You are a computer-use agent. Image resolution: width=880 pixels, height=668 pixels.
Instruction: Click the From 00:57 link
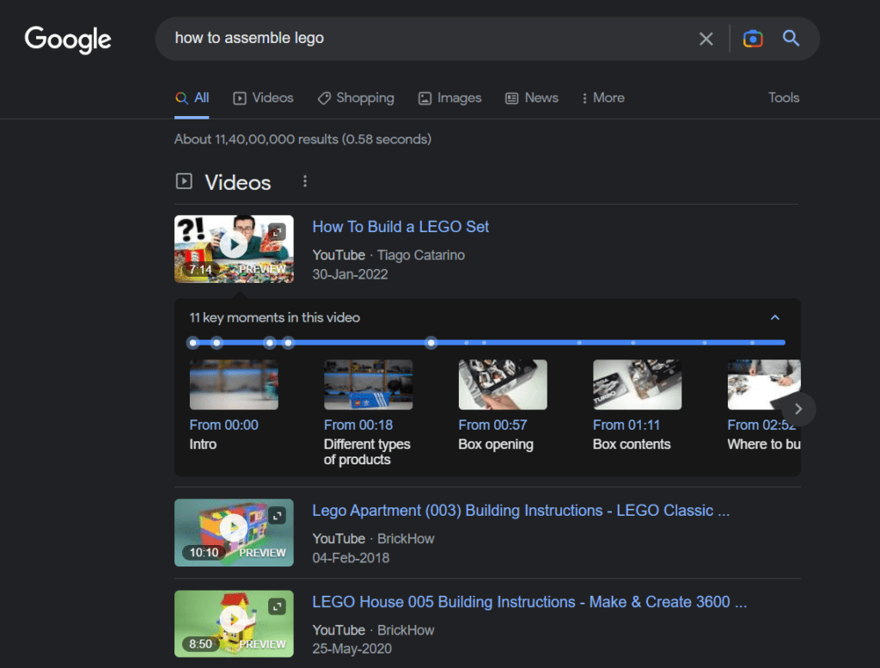[492, 425]
